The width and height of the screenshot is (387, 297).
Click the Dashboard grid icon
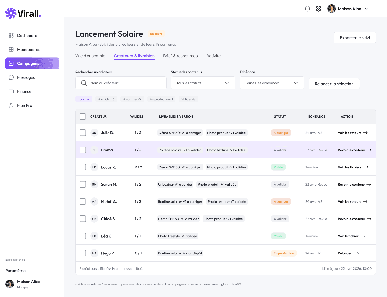(11, 36)
